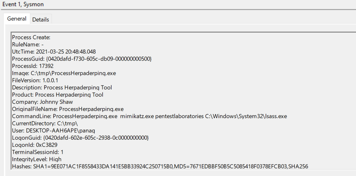Click the Company Johnny Shaw line

point(42,102)
